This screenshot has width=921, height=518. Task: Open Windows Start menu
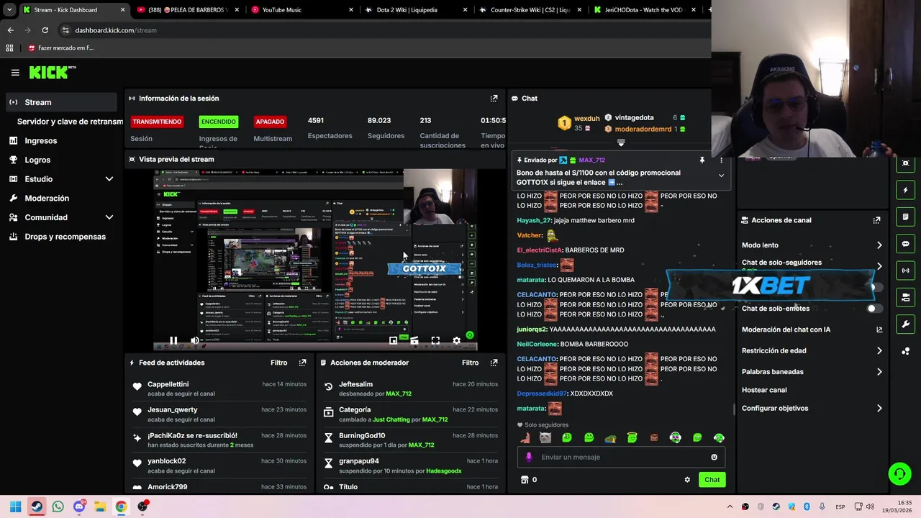pos(15,506)
